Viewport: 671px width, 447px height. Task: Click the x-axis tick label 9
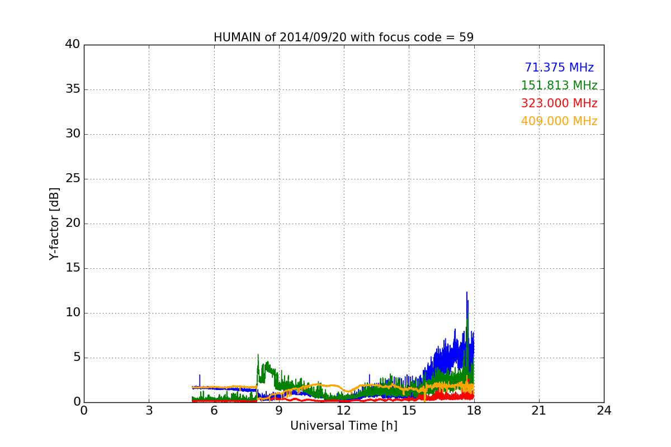pyautogui.click(x=279, y=411)
